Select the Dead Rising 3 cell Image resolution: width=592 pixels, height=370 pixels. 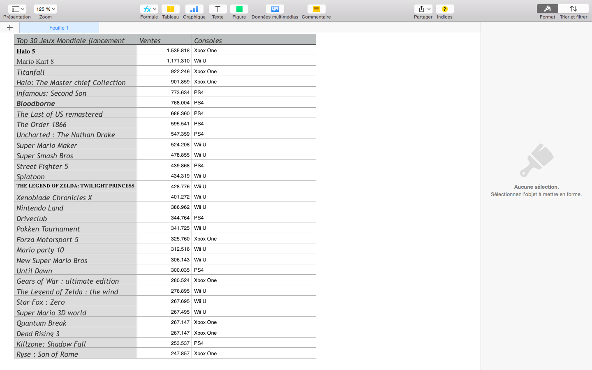coord(76,333)
